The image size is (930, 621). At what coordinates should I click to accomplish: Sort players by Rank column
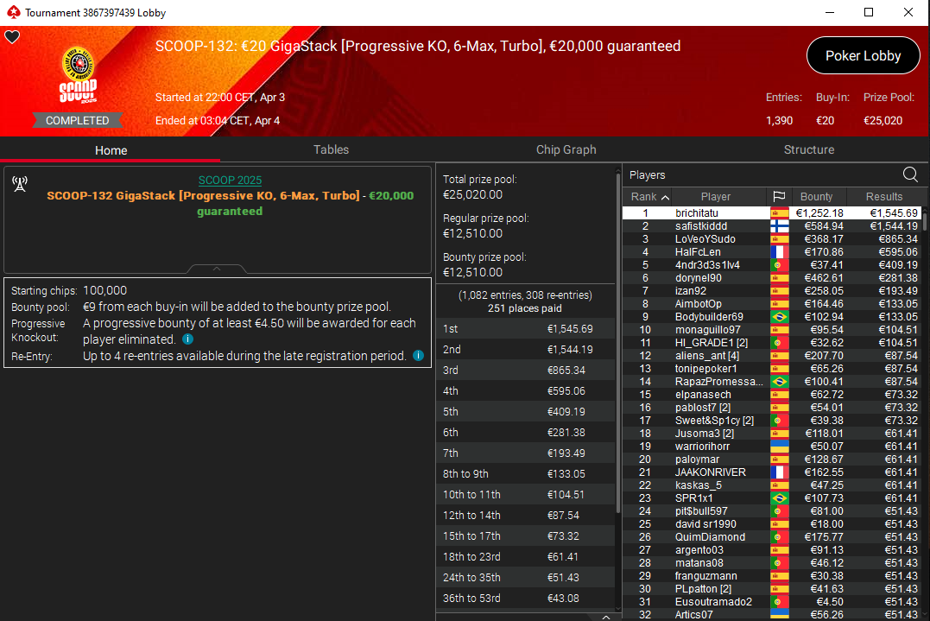pyautogui.click(x=650, y=196)
